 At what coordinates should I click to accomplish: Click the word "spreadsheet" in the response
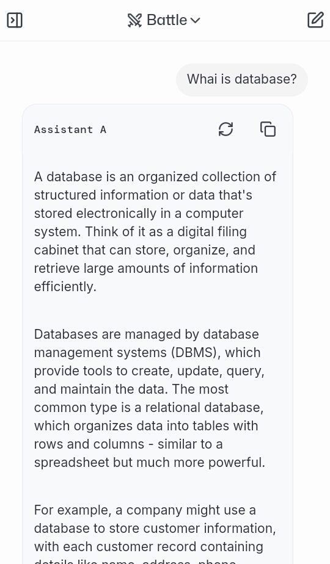pyautogui.click(x=71, y=462)
